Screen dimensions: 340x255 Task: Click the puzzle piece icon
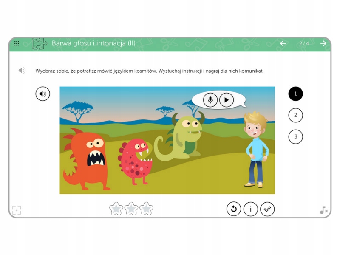(x=40, y=44)
